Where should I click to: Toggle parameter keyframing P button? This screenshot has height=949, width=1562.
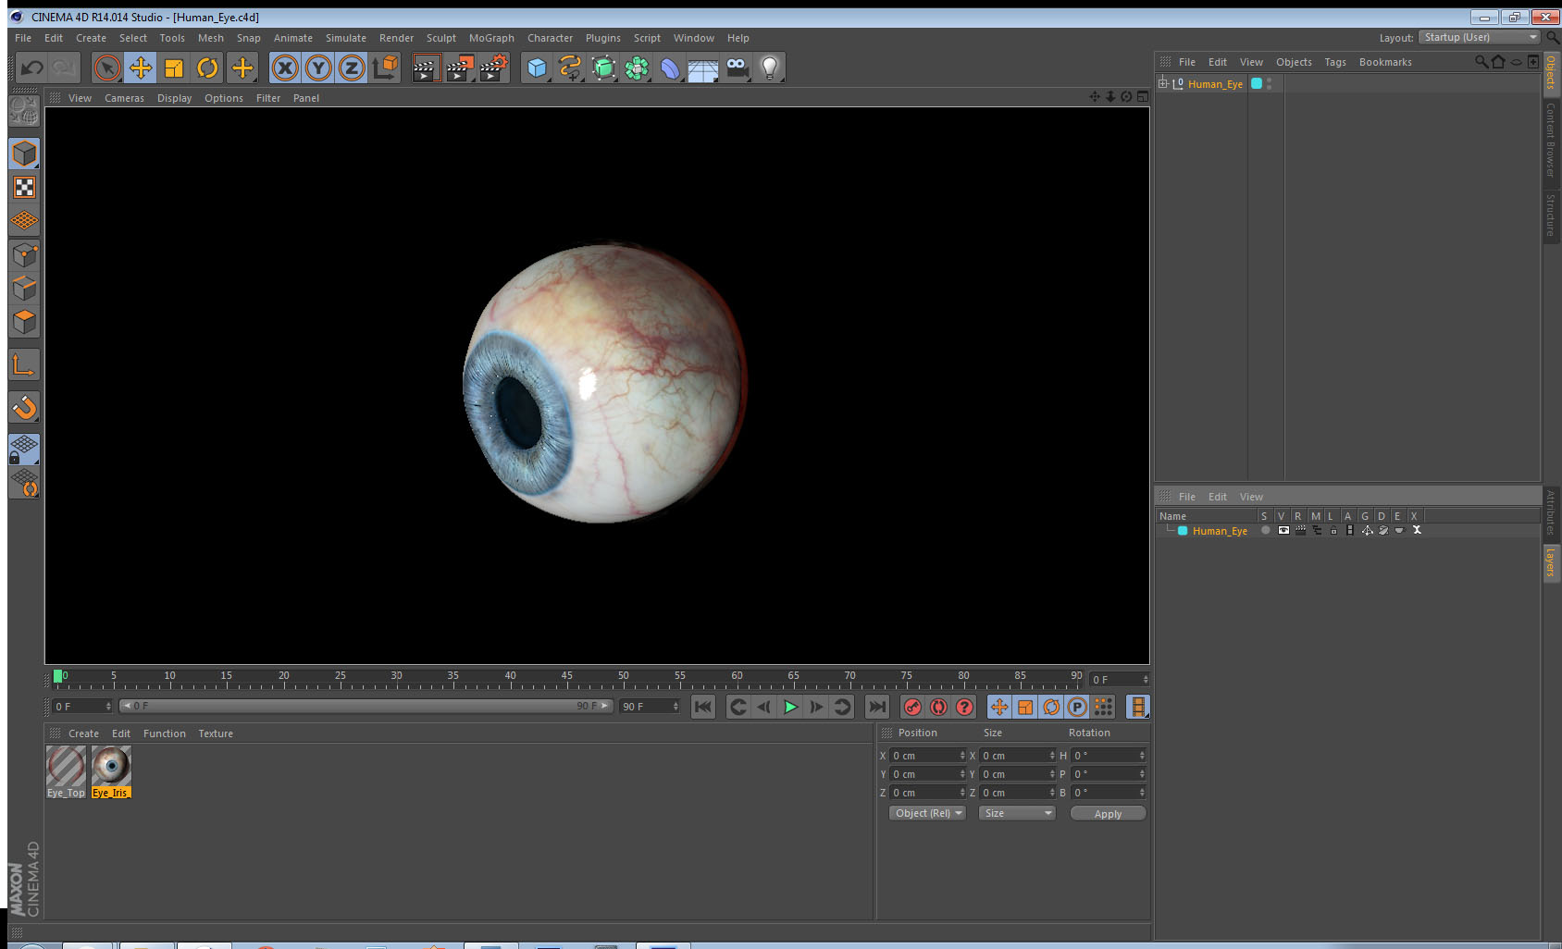click(1077, 708)
